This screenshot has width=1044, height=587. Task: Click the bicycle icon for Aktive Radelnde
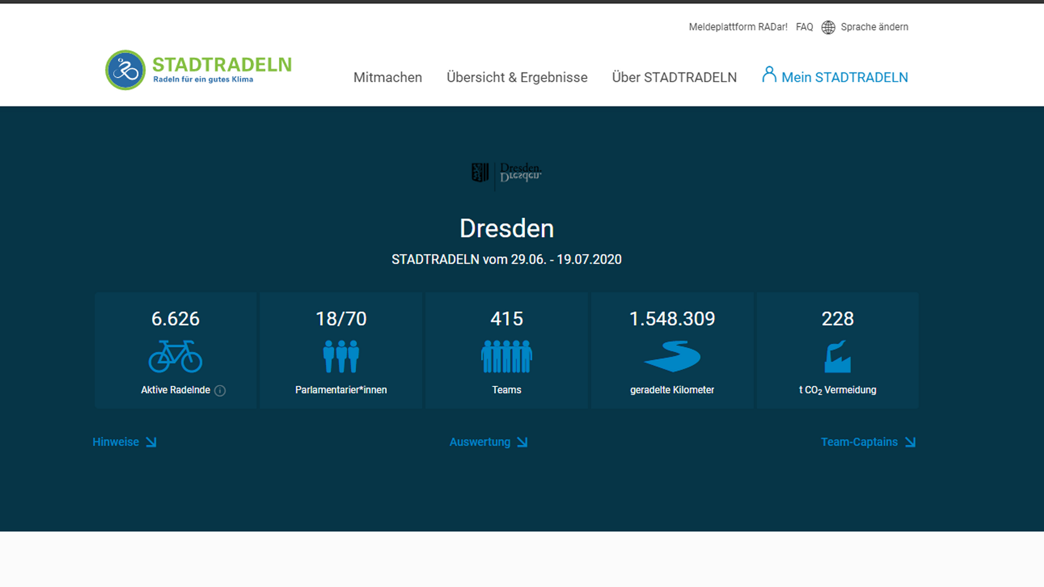click(175, 356)
